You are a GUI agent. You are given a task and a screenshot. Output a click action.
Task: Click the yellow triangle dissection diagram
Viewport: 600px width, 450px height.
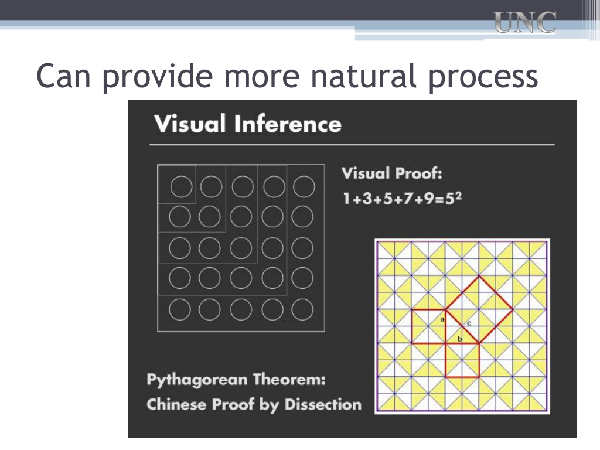click(x=462, y=326)
